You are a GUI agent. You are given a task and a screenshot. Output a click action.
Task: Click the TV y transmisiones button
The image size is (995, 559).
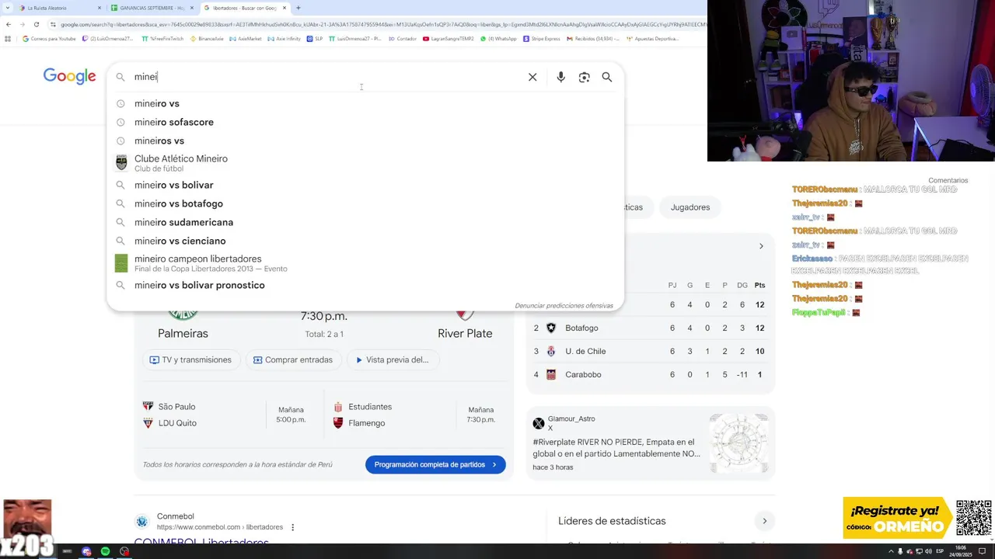[191, 360]
